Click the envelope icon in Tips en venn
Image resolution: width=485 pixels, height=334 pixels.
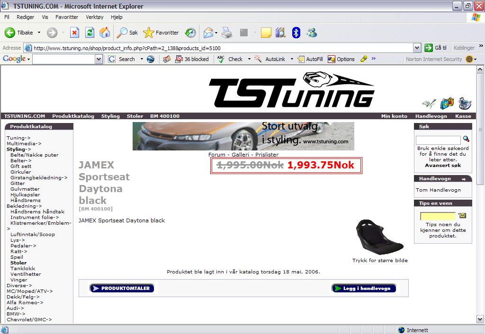pos(462,215)
